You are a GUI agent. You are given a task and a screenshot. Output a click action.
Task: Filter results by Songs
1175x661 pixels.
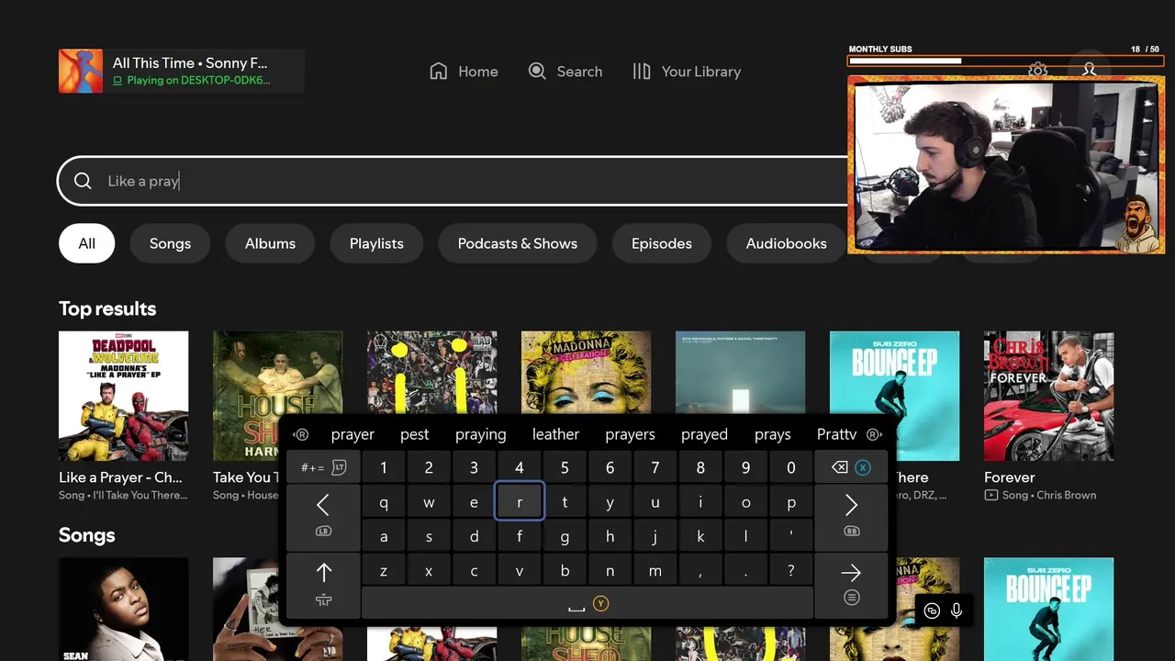[170, 243]
